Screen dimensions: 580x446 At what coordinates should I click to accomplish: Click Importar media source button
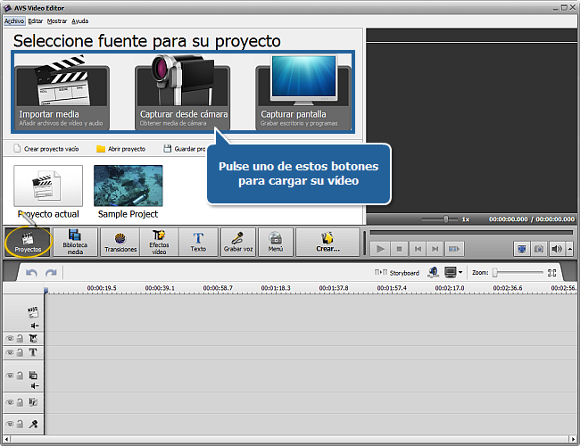tap(61, 98)
